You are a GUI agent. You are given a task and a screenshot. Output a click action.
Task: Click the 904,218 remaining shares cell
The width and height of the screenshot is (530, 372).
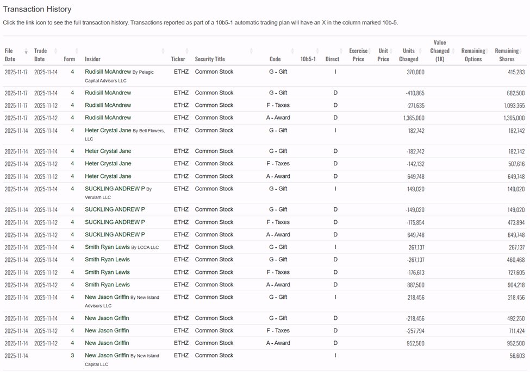(516, 285)
